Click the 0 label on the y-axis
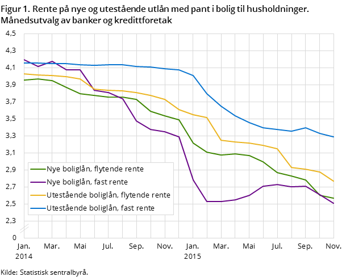Screen dimensions: 346x277 [14, 237]
